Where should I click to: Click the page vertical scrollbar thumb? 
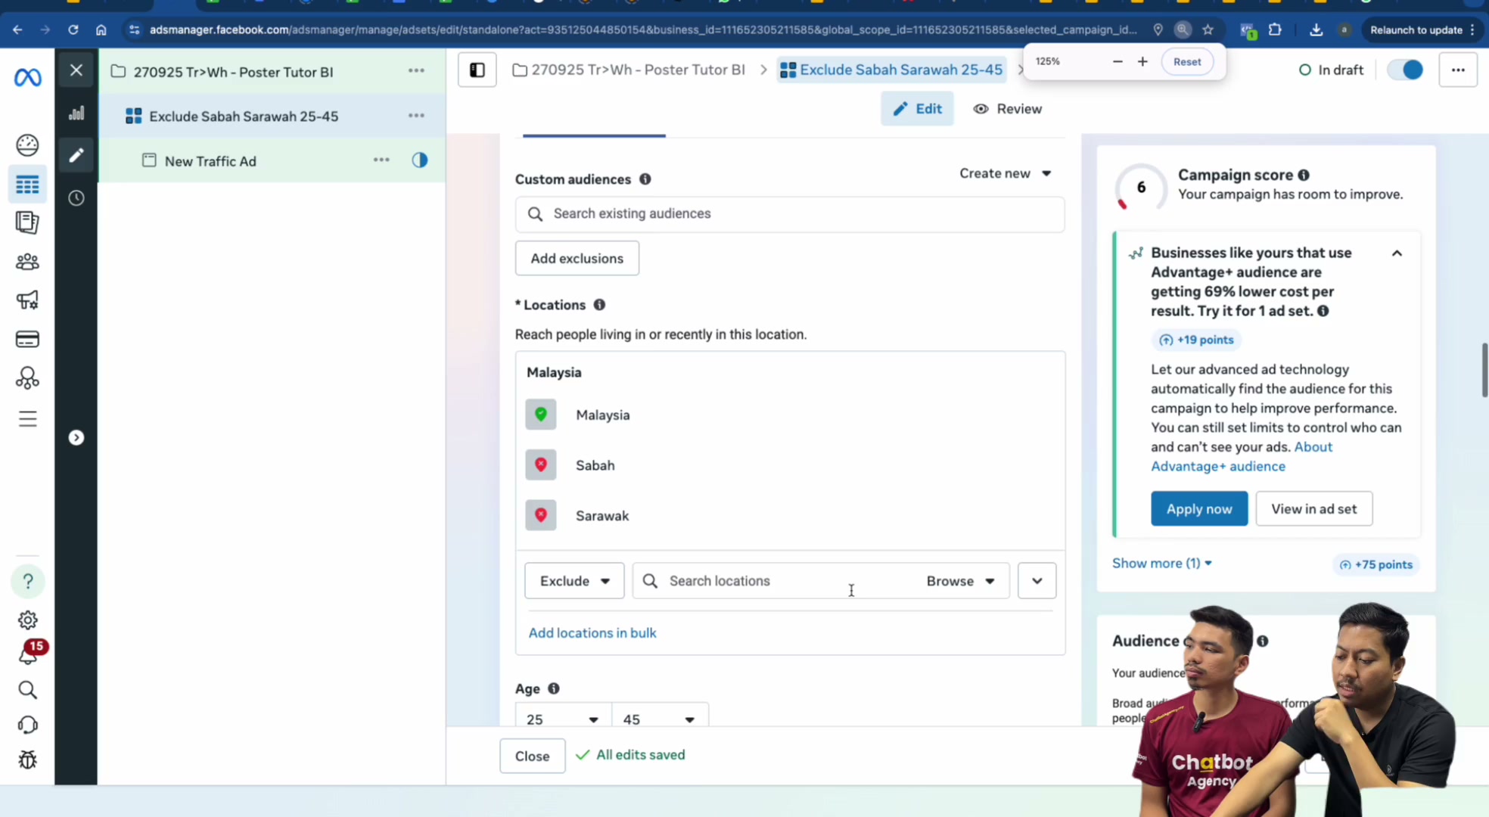tap(1484, 370)
